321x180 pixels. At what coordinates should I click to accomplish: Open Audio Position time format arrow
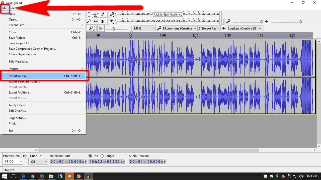click(x=164, y=161)
